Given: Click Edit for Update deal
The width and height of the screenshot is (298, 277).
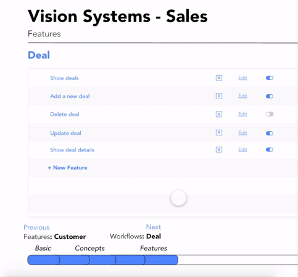Looking at the screenshot, I should click(x=242, y=133).
